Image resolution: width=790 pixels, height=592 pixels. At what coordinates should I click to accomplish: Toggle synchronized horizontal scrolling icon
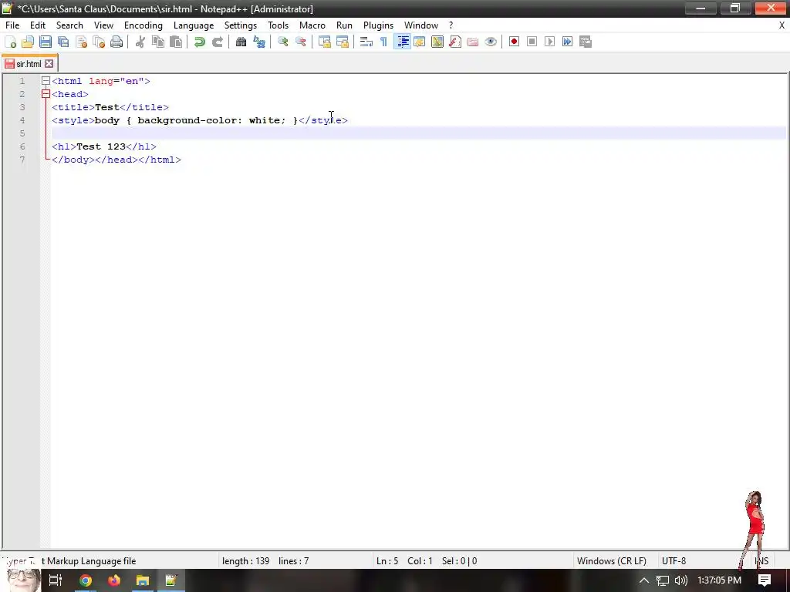342,42
